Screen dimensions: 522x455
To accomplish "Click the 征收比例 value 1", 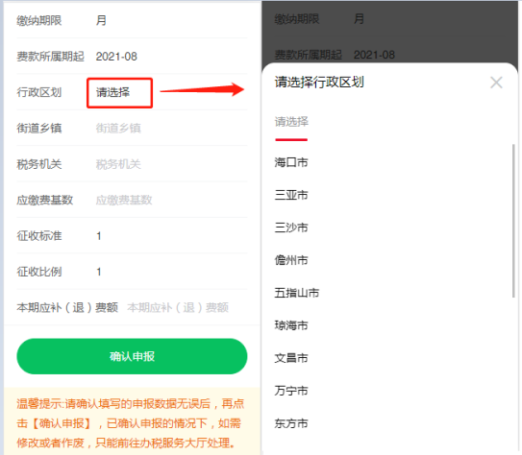I will (99, 272).
